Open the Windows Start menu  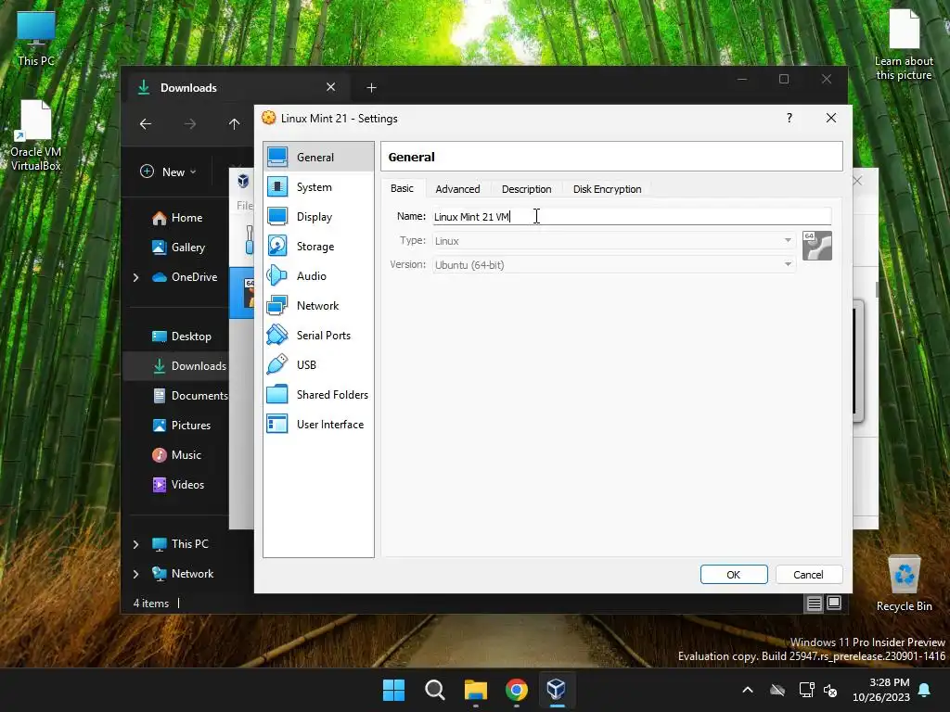(393, 690)
